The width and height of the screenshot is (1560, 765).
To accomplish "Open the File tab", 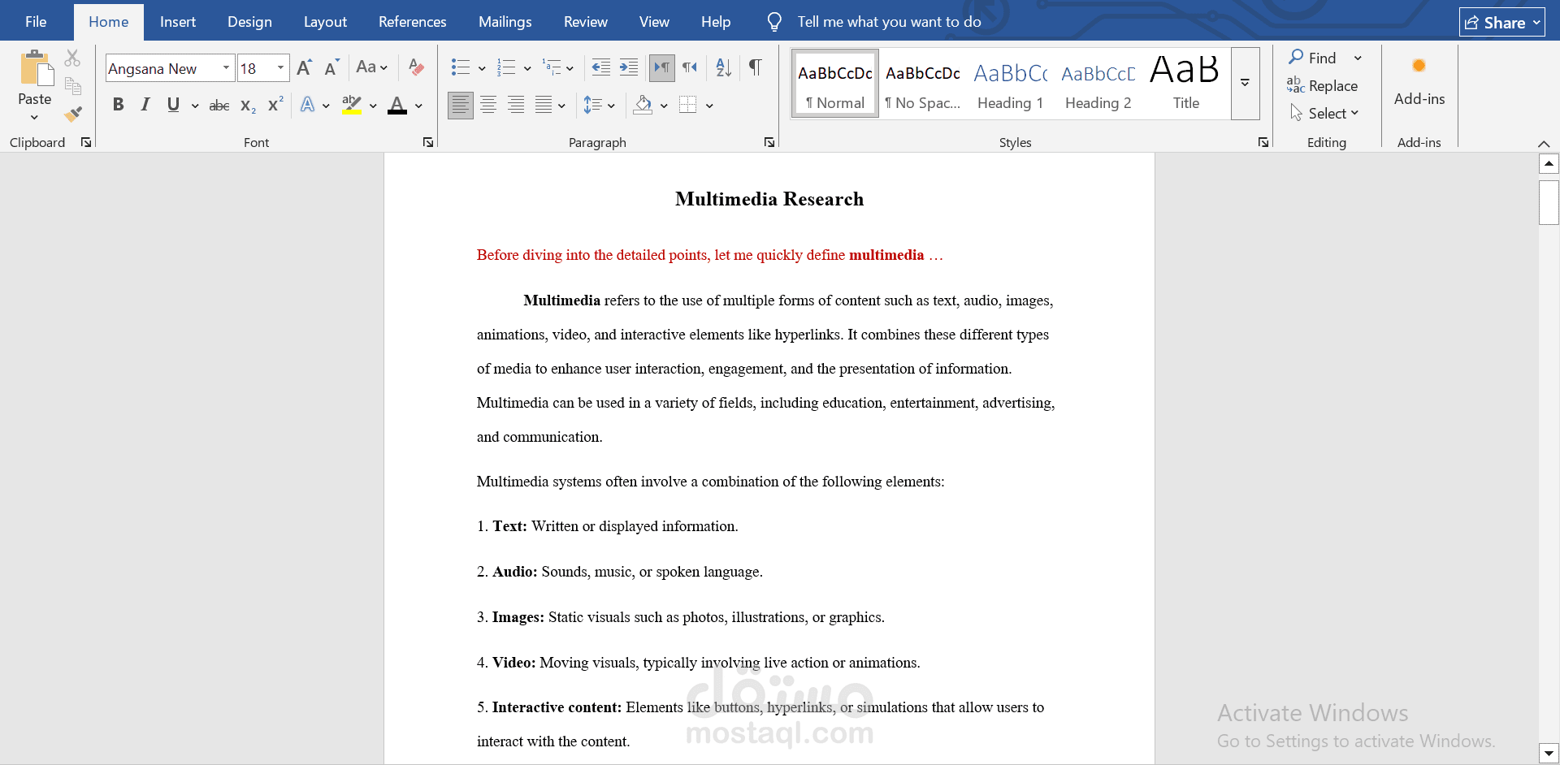I will click(x=36, y=22).
